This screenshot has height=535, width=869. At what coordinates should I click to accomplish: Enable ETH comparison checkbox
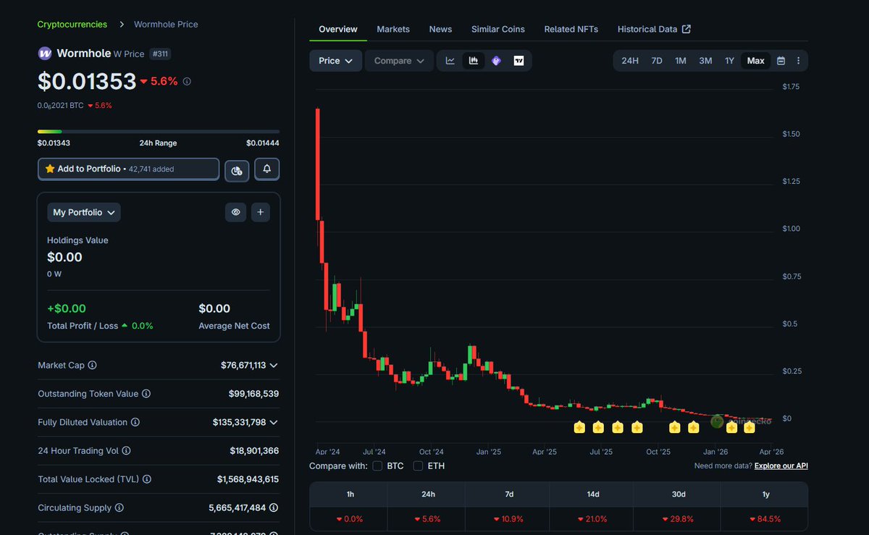(x=418, y=466)
